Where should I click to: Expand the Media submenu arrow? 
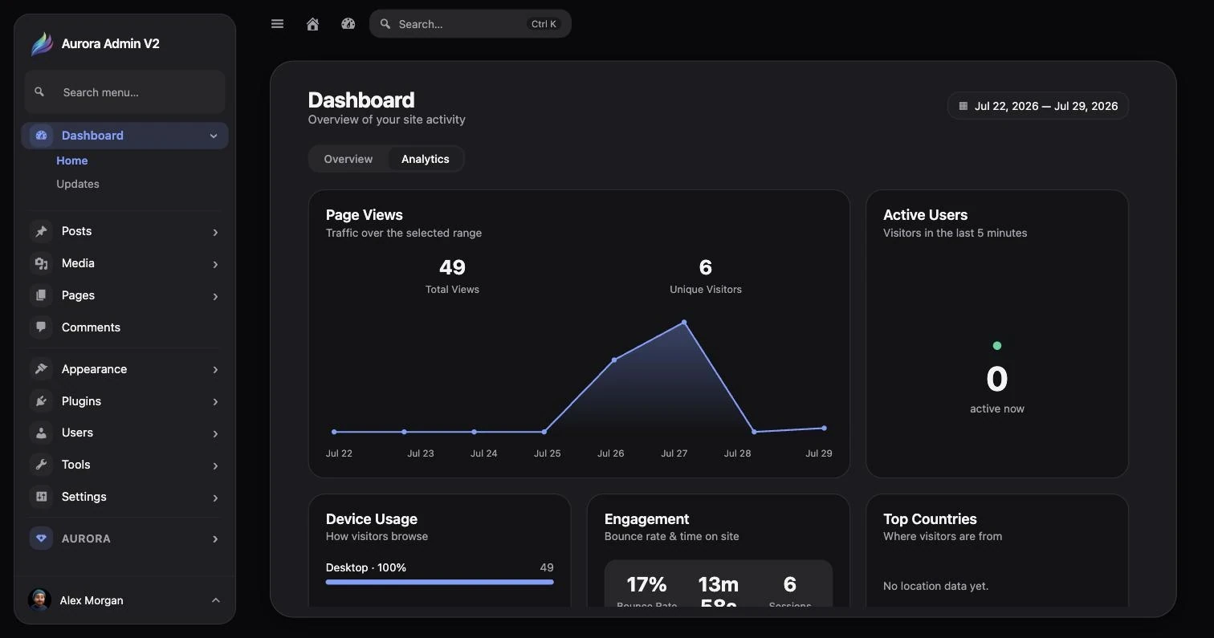[x=215, y=264]
